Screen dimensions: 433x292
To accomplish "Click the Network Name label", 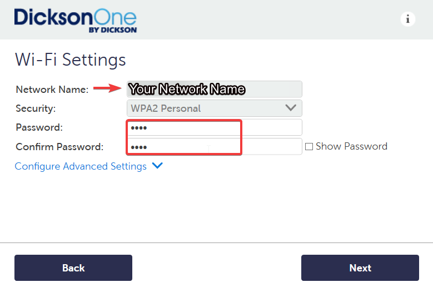I will [x=52, y=90].
